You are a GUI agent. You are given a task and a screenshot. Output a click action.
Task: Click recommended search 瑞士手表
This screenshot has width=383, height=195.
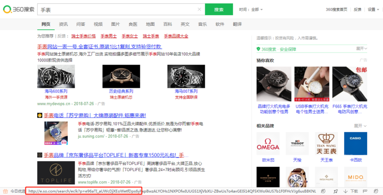click(x=151, y=36)
